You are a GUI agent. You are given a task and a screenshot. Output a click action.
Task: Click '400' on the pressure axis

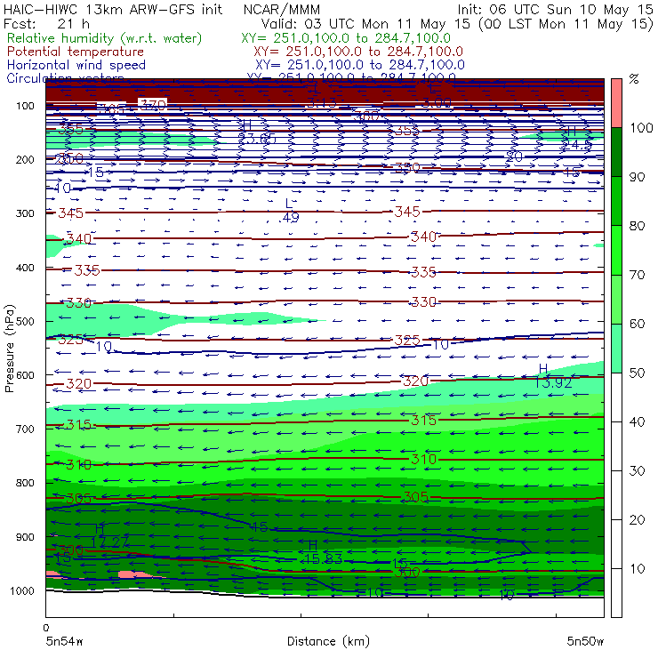point(25,268)
